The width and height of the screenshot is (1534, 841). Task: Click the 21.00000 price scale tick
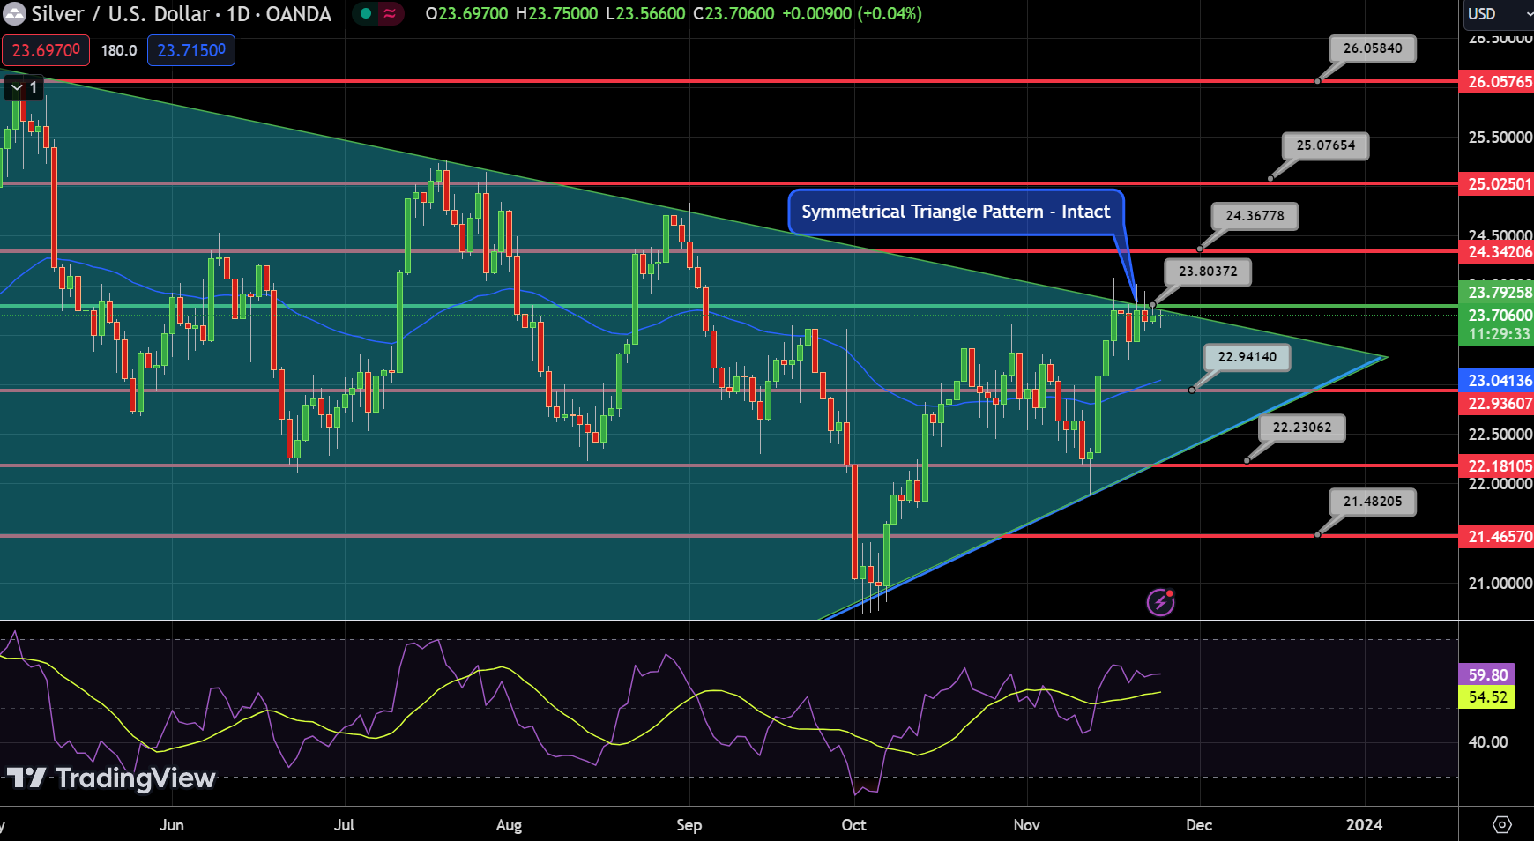coord(1500,584)
